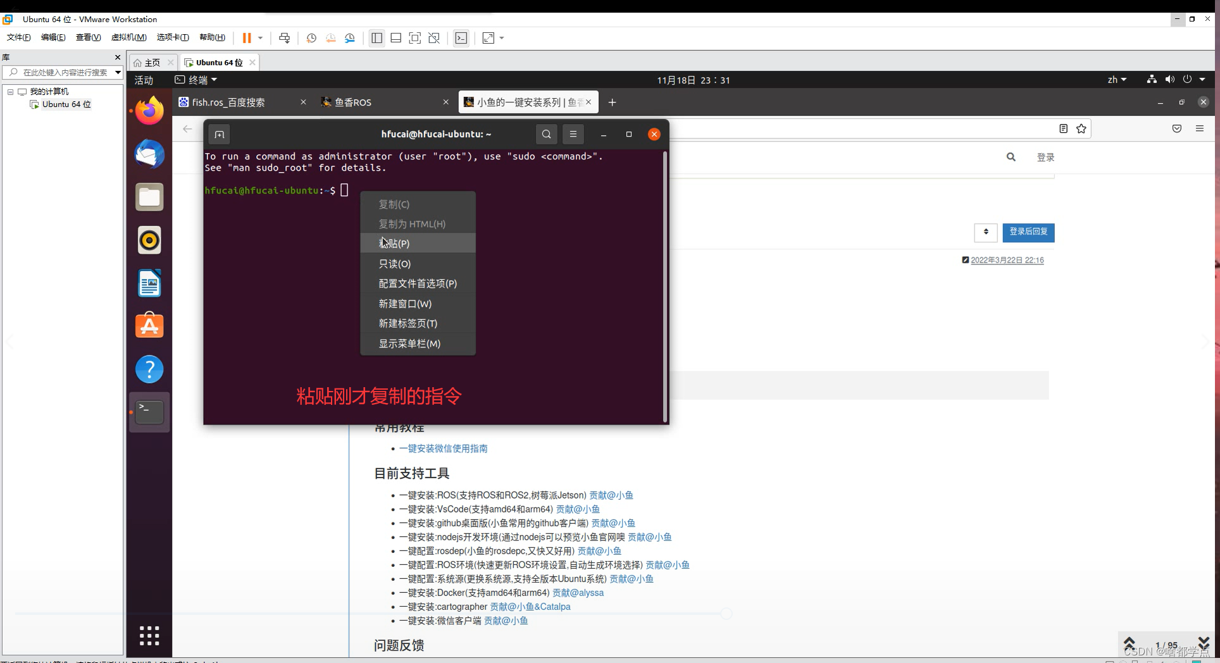Open Ubuntu Software store icon
1220x663 pixels.
coord(149,326)
